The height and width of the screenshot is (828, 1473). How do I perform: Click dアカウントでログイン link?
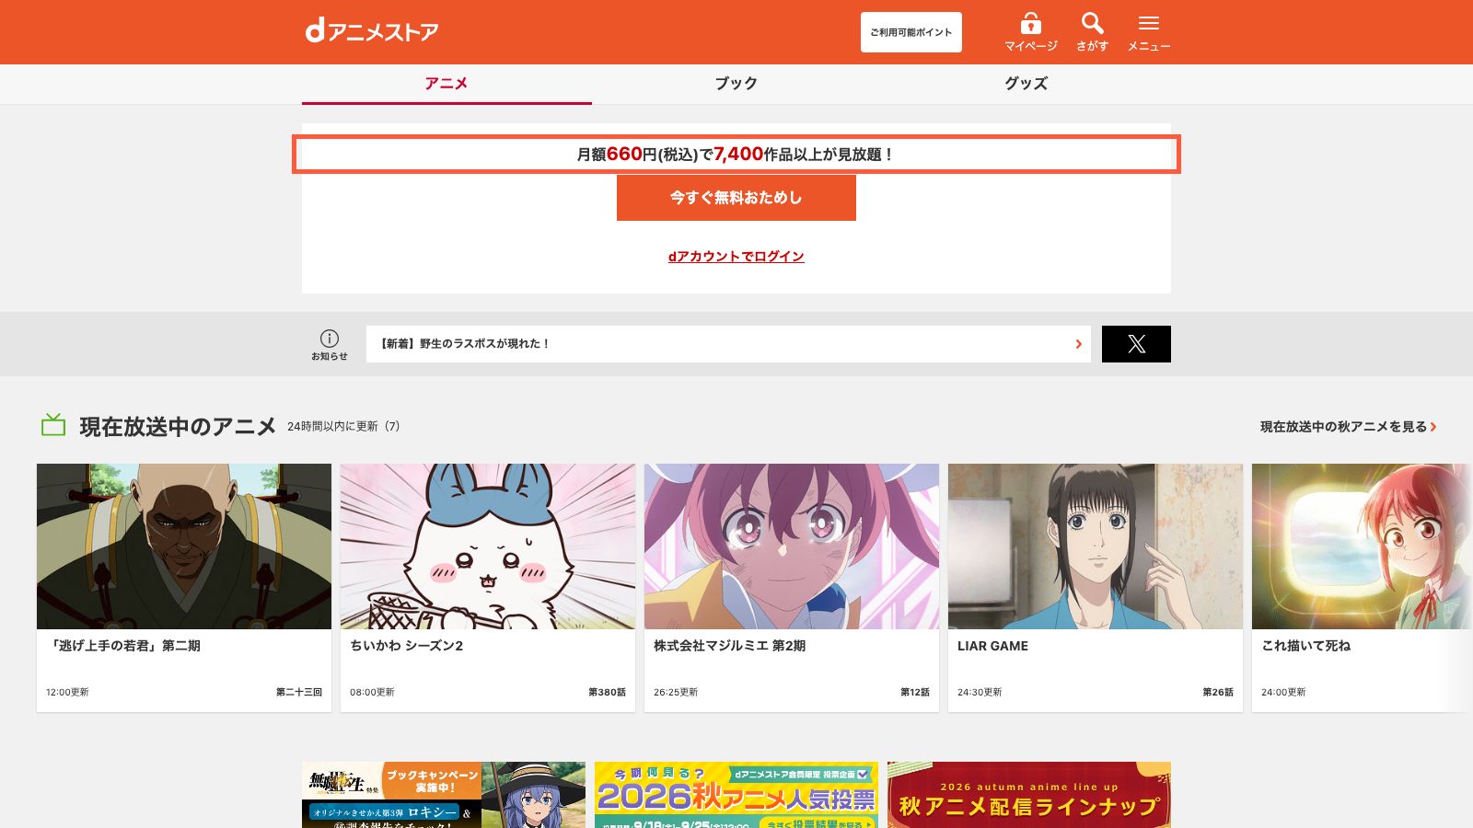736,257
